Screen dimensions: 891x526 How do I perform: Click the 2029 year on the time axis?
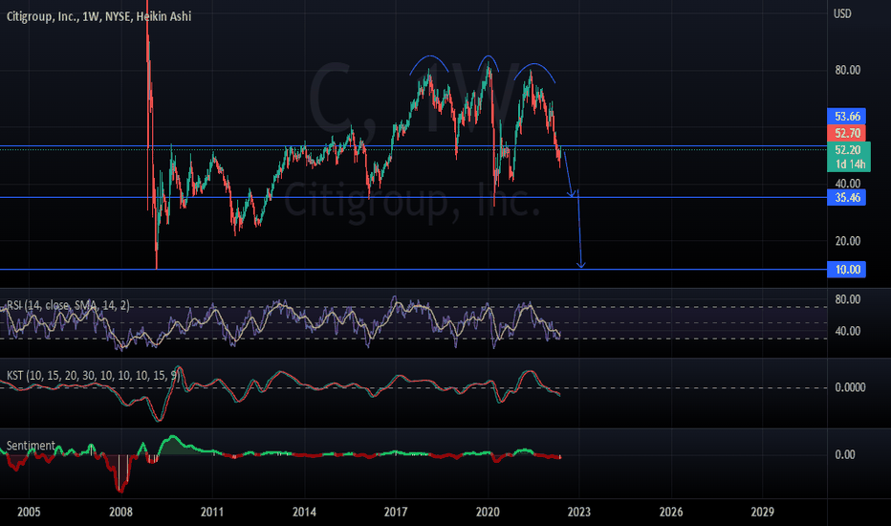click(x=763, y=512)
